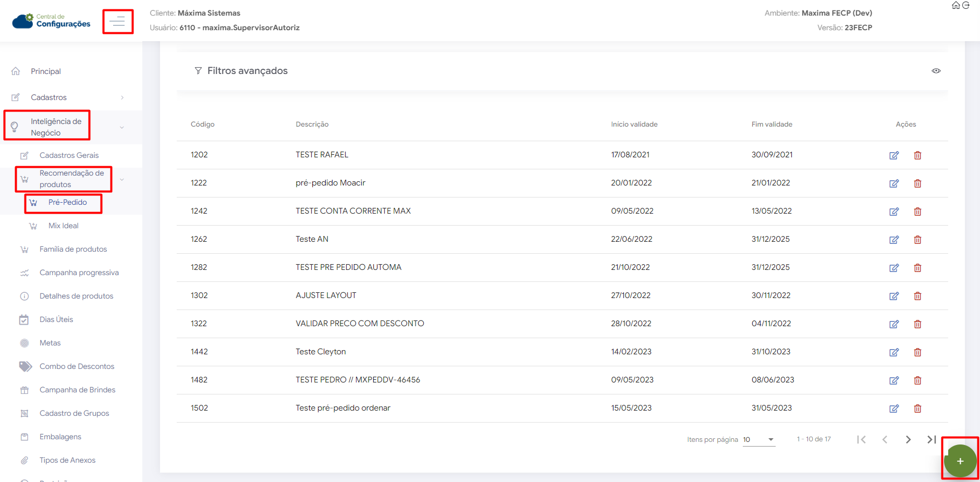Click the logout icon at top right
Viewport: 980px width, 482px height.
point(966,5)
